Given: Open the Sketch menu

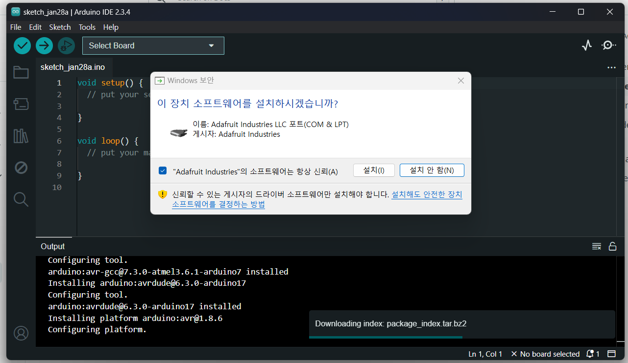Looking at the screenshot, I should pyautogui.click(x=60, y=27).
